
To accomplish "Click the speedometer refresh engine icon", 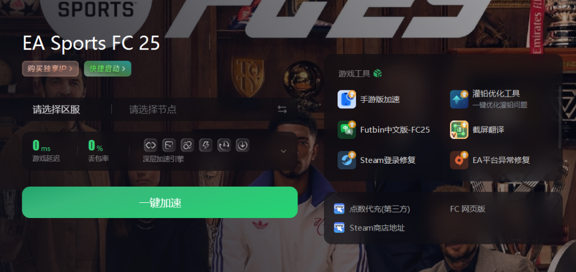I will tap(224, 146).
